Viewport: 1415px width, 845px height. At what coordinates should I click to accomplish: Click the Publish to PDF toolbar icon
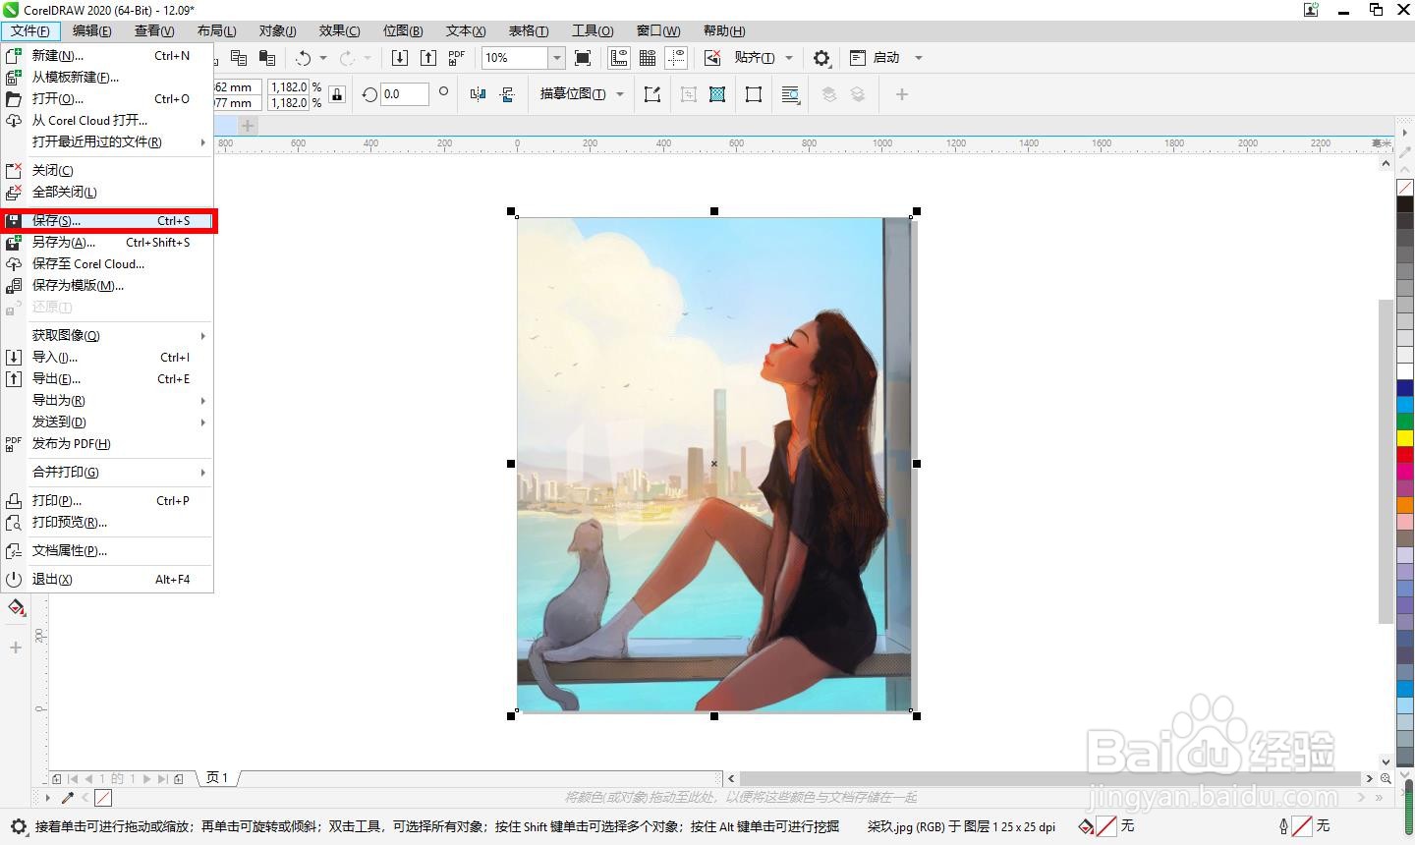(x=457, y=58)
